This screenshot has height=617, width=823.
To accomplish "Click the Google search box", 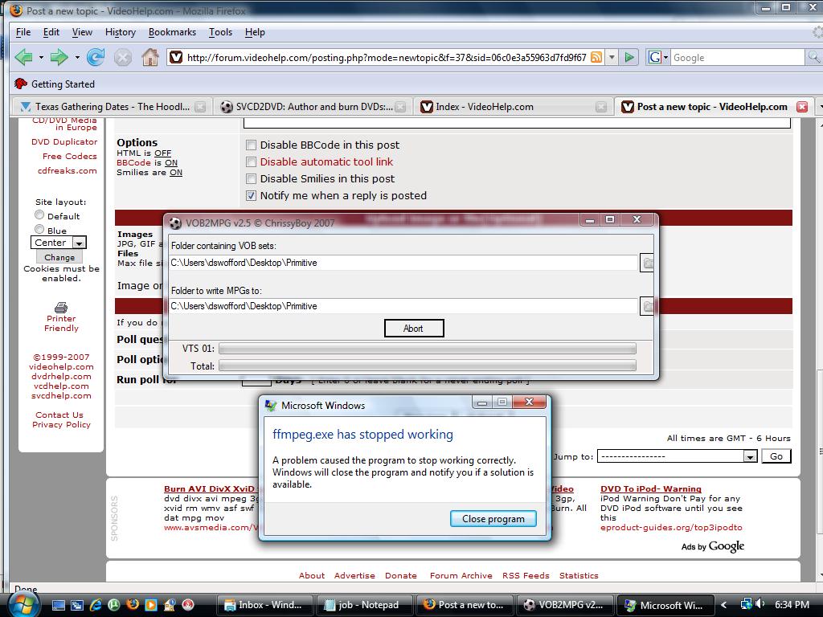I will [x=737, y=57].
